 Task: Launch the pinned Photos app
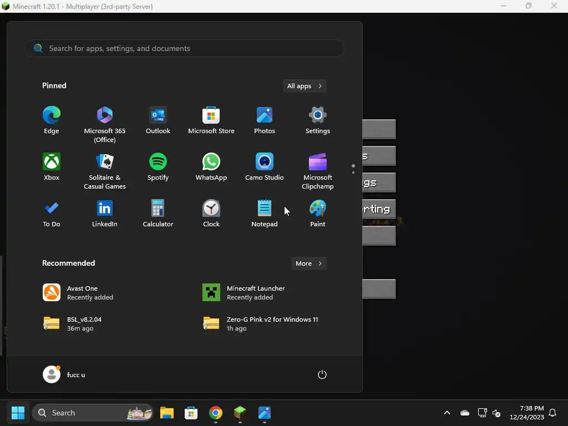coord(265,120)
